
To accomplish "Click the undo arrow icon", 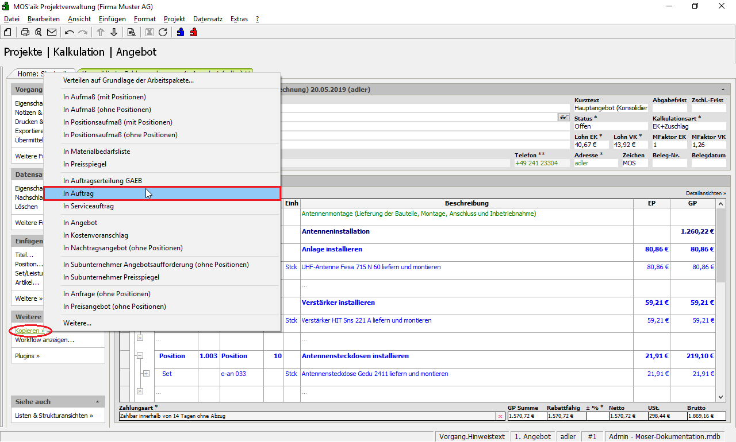I will (70, 32).
